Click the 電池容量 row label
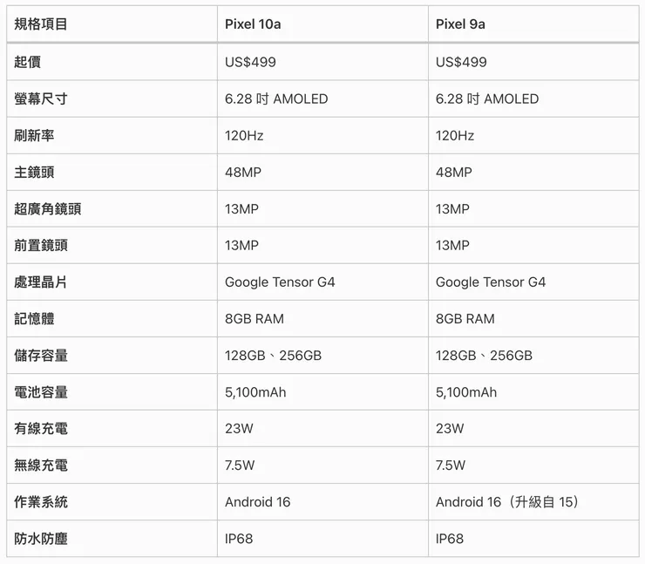Viewport: 645px width, 564px height. click(x=41, y=391)
